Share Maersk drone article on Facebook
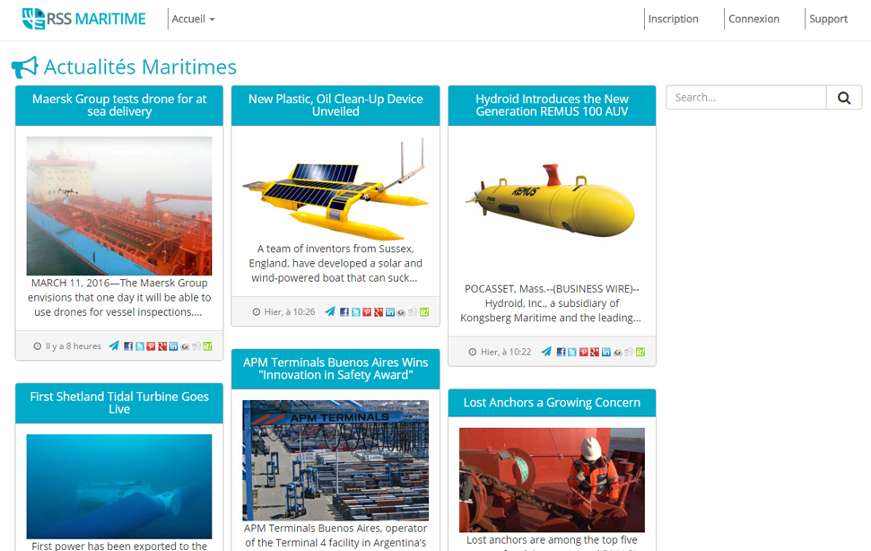Image resolution: width=871 pixels, height=551 pixels. [128, 346]
